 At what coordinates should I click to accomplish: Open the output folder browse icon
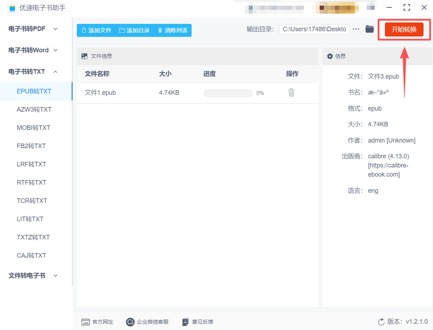pos(369,29)
